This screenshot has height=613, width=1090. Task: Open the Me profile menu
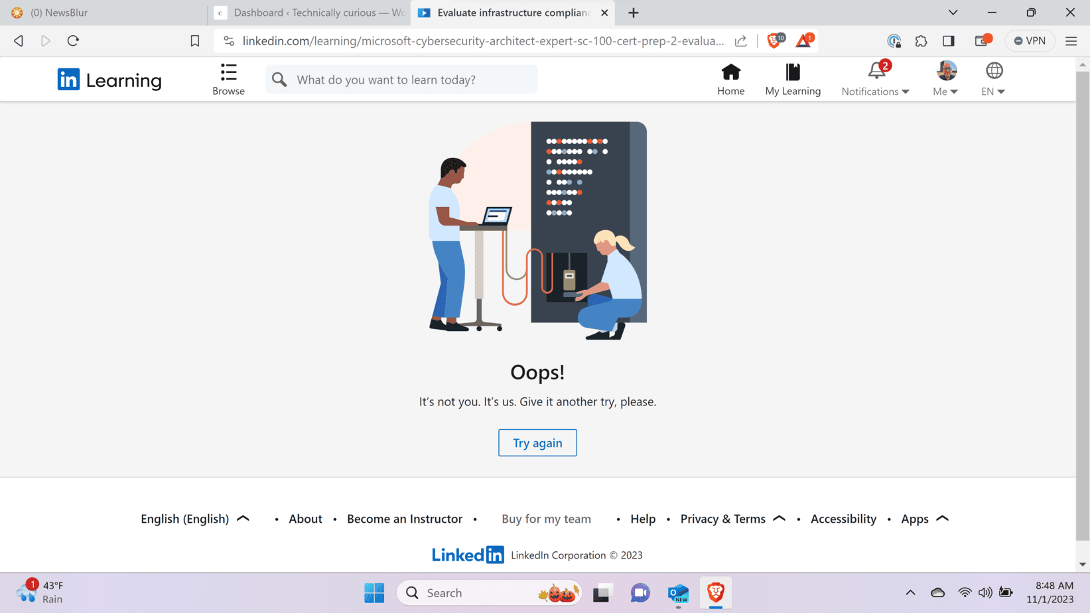point(946,79)
